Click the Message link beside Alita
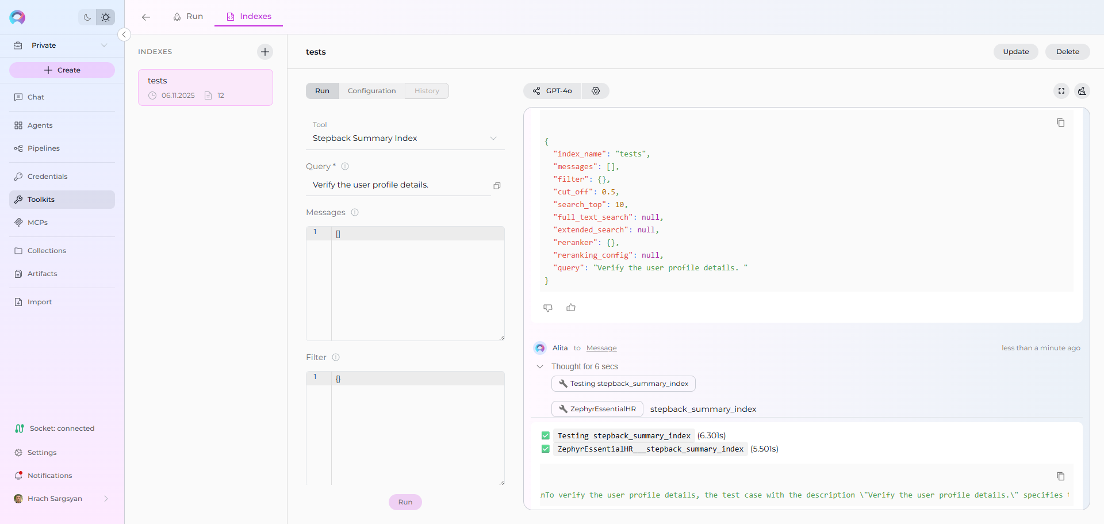Image resolution: width=1104 pixels, height=524 pixels. coord(601,348)
